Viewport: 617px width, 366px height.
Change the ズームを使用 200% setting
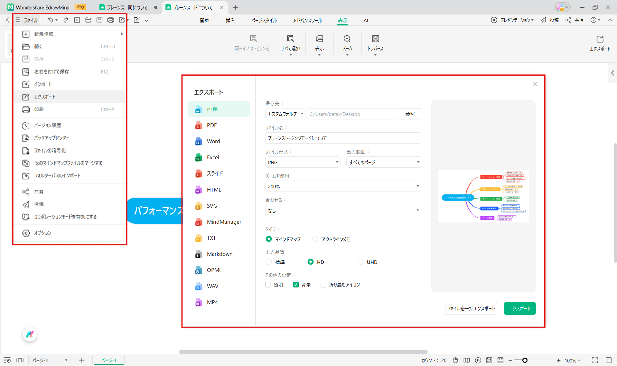click(342, 186)
